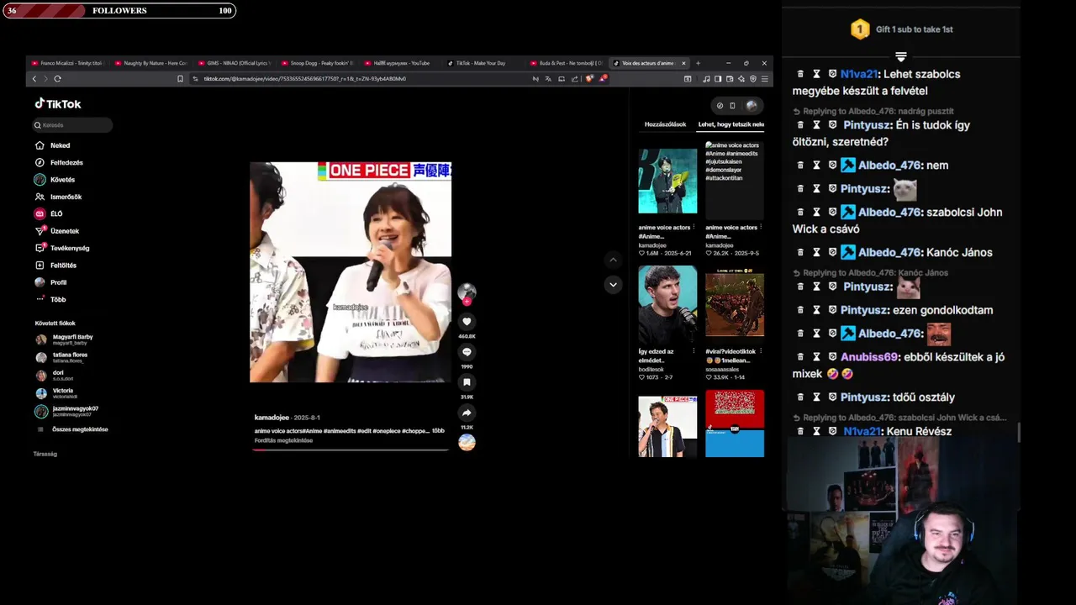Switch to Snoop Dogg browser tab
Viewport: 1076px width, 605px height.
click(317, 63)
